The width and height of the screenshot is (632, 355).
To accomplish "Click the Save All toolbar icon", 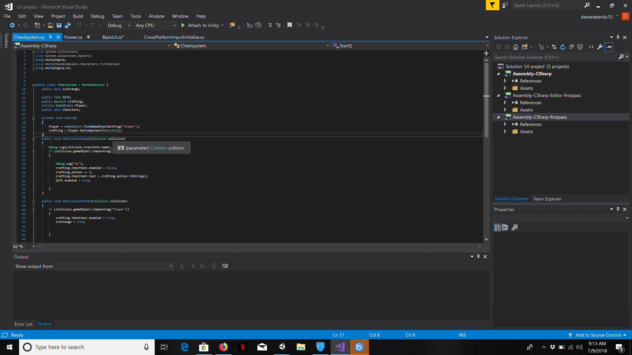I will pyautogui.click(x=67, y=25).
